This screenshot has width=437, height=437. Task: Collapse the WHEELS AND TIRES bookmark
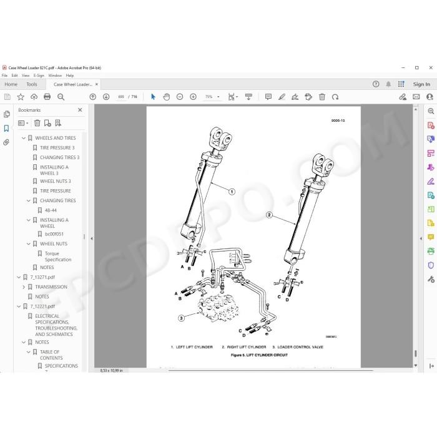click(x=24, y=138)
